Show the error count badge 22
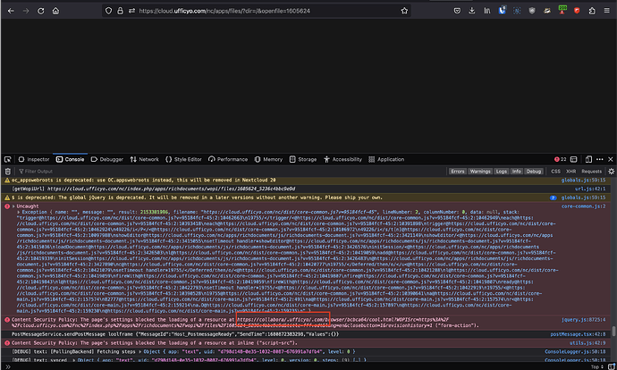This screenshot has width=617, height=370. pos(561,159)
